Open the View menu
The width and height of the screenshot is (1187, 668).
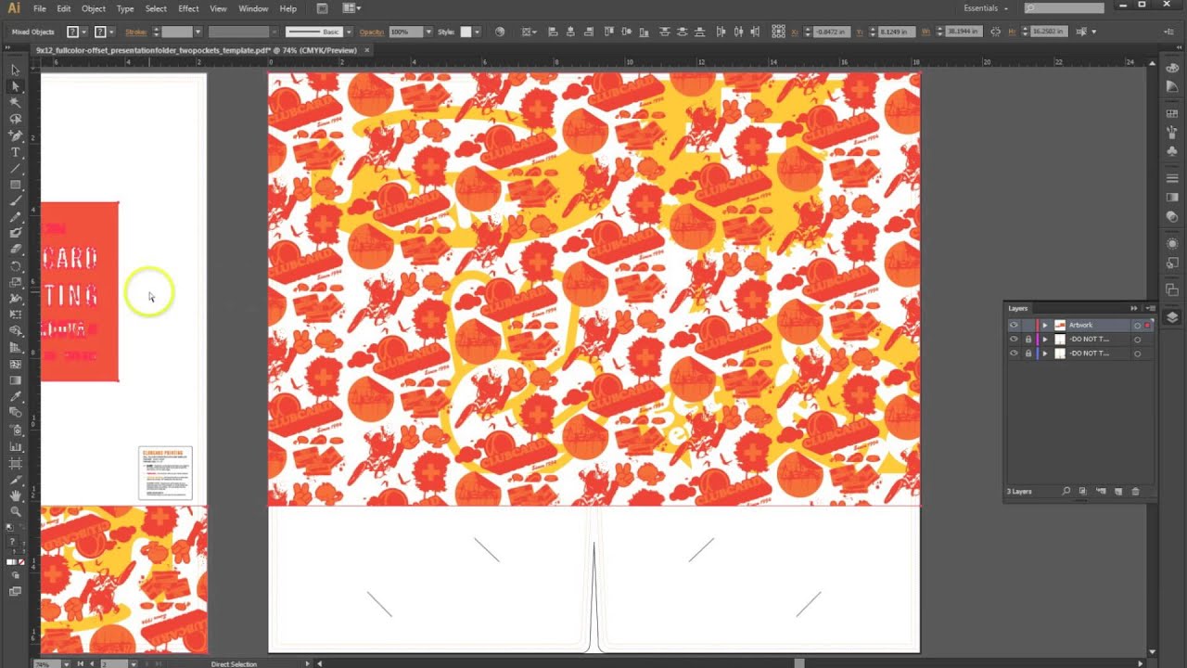(x=218, y=8)
